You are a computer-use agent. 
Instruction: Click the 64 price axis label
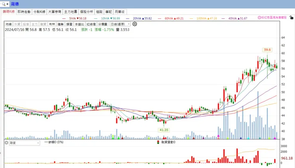(x=283, y=37)
